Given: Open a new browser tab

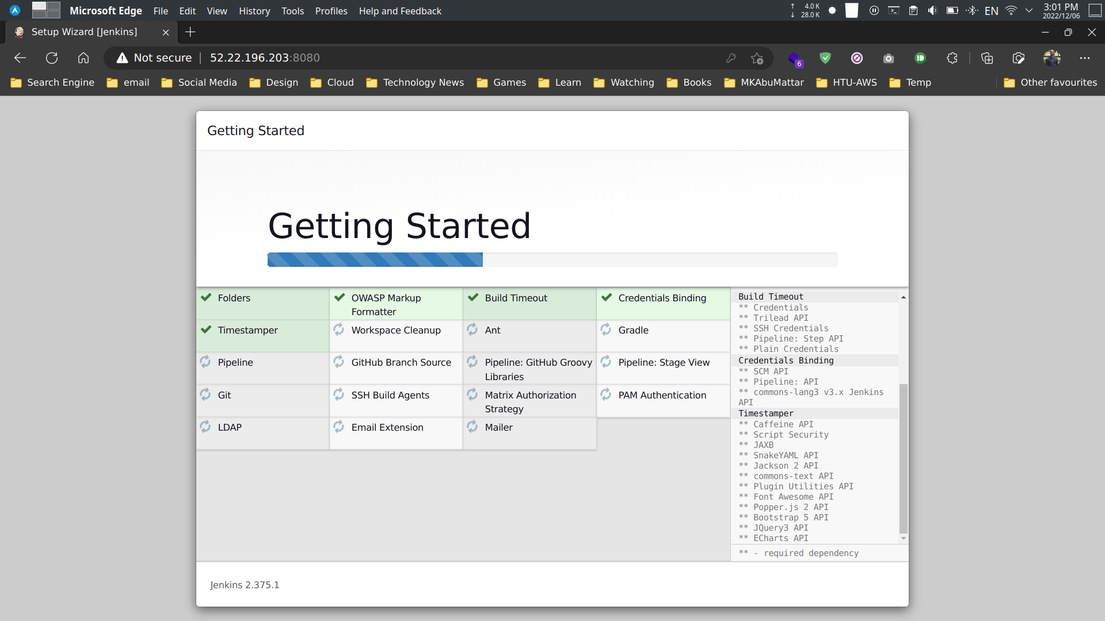Looking at the screenshot, I should 190,32.
